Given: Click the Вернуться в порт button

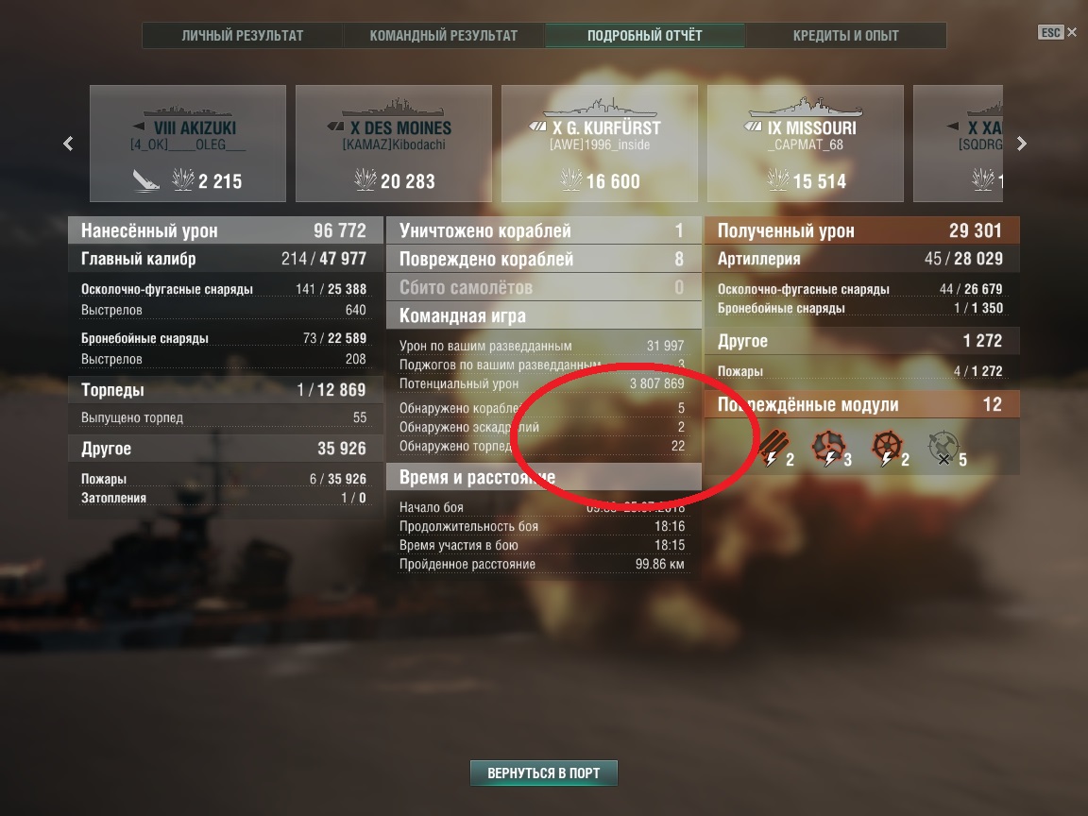Looking at the screenshot, I should 544,773.
